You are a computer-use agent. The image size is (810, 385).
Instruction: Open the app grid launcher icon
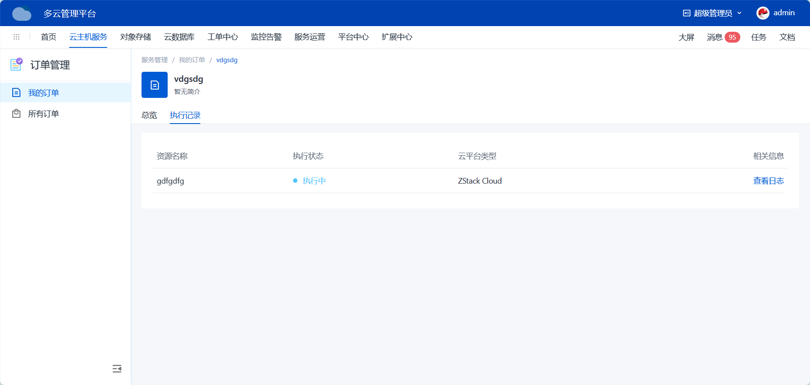click(x=17, y=37)
